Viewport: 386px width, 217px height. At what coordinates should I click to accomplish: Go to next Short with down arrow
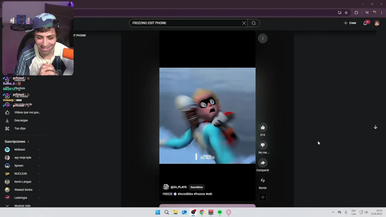point(375,127)
